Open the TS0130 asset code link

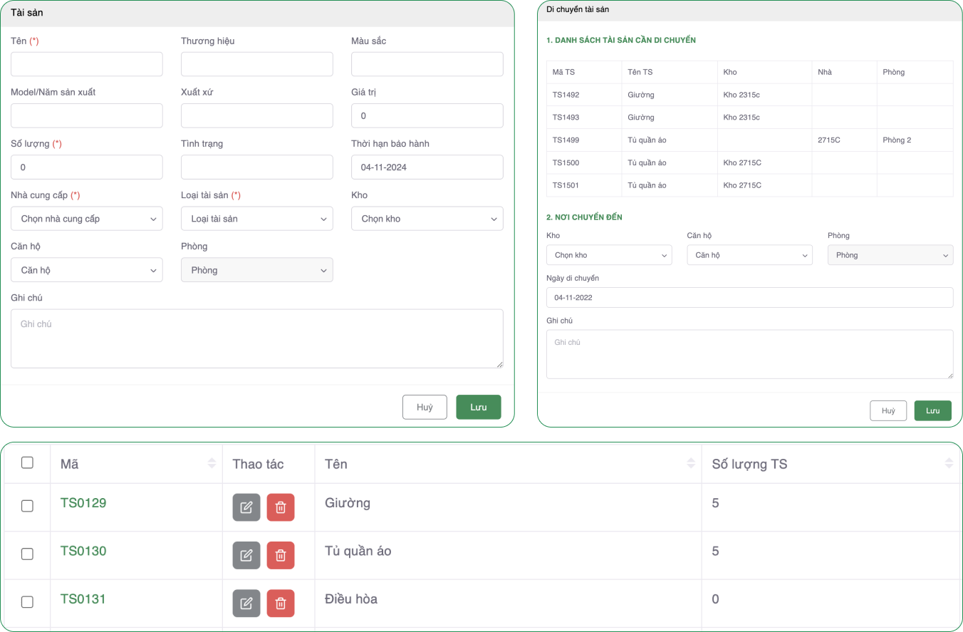click(x=83, y=551)
